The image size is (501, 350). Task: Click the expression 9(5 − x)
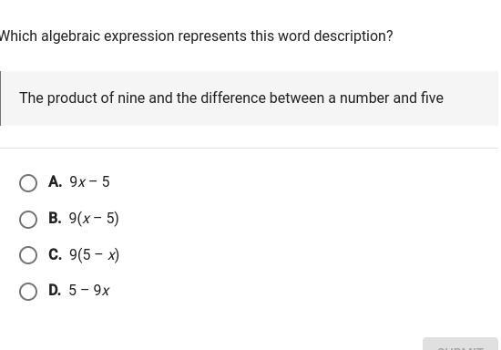tap(94, 254)
